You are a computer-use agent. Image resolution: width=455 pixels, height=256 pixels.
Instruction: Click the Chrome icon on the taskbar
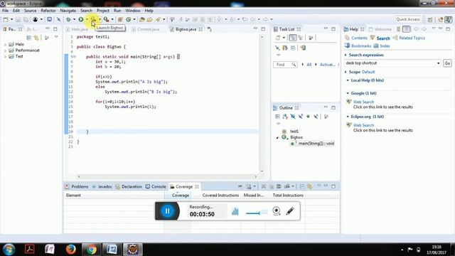point(91,250)
